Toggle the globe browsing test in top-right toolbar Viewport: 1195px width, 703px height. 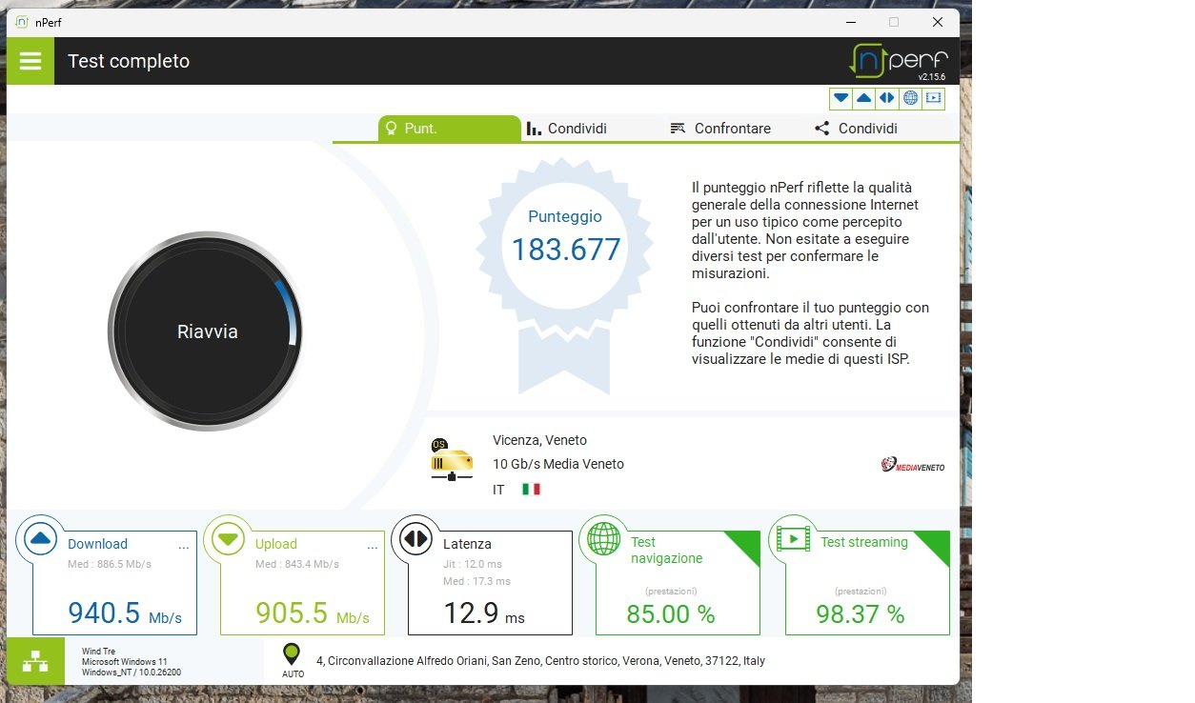pos(910,98)
